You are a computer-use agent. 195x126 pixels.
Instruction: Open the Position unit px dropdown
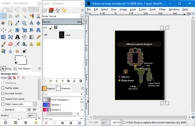[x=32, y=115]
